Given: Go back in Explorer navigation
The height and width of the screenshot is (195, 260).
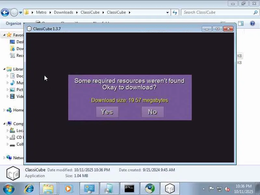Looking at the screenshot, I should point(5,12).
